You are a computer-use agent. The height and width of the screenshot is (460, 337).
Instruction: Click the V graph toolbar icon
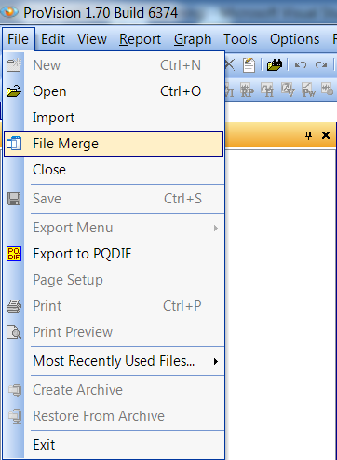[x=288, y=91]
